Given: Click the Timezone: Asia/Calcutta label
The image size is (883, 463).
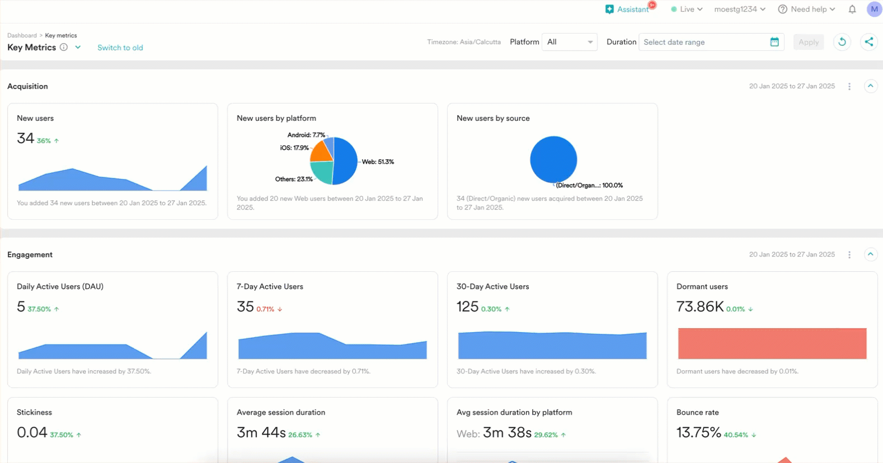Looking at the screenshot, I should tap(464, 42).
